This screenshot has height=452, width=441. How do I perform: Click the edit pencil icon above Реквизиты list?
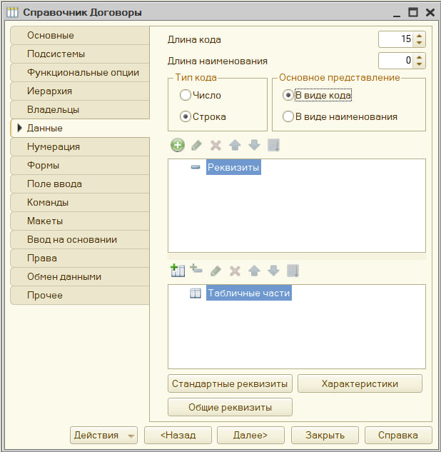pos(196,145)
